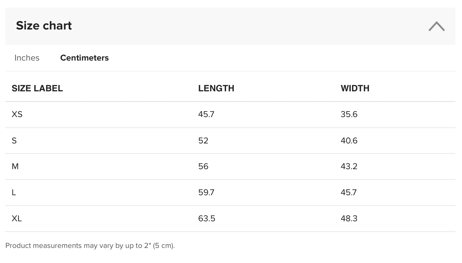Click the M width value 43.2
Screen dimensions: 462x263
coord(349,167)
